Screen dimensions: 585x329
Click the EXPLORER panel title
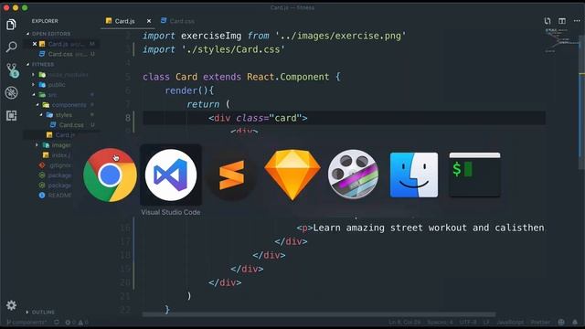(45, 21)
